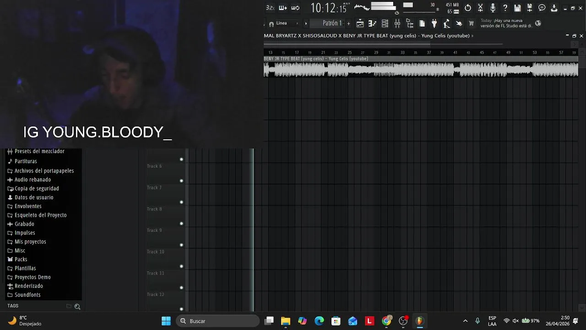Mute Track 7 with its dot toggle

181,202
